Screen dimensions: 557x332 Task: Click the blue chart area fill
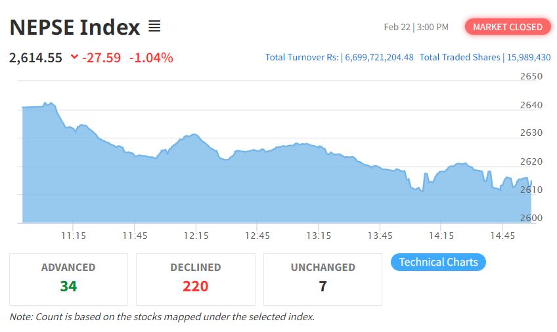[263, 190]
